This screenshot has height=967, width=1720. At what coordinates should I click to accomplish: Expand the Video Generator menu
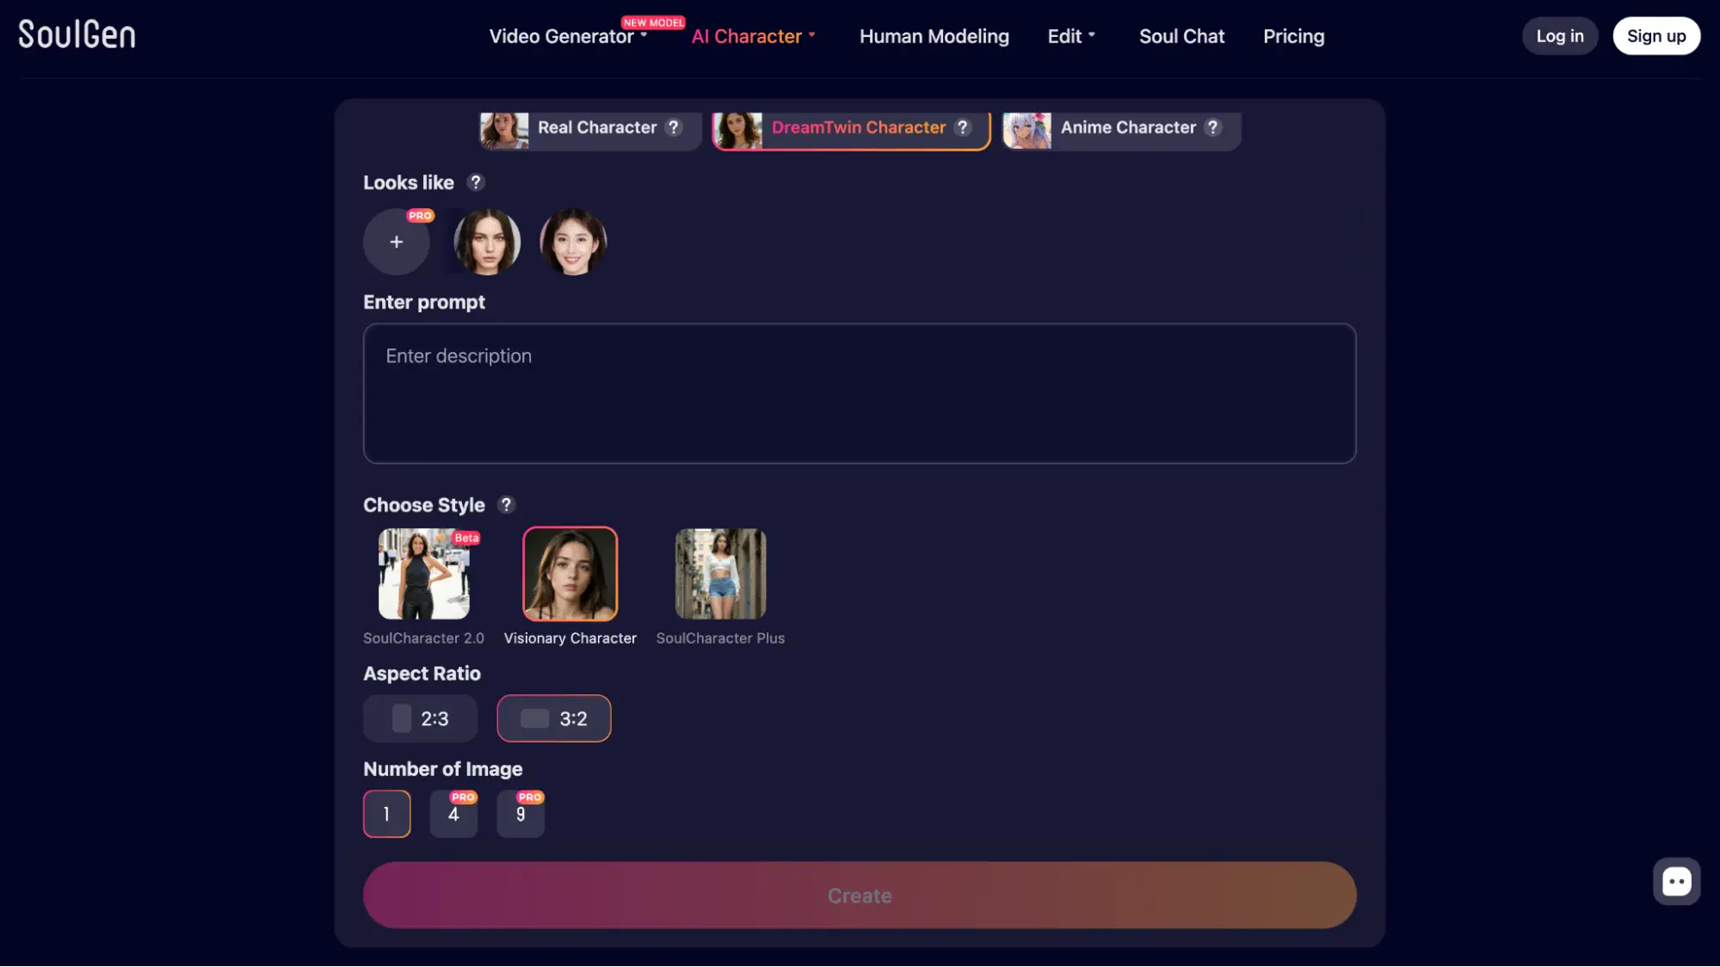(568, 36)
